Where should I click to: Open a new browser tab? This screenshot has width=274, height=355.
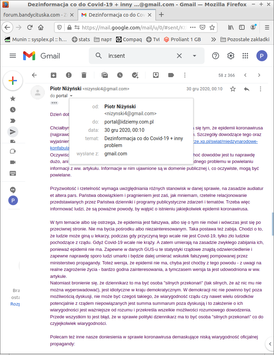point(161,15)
